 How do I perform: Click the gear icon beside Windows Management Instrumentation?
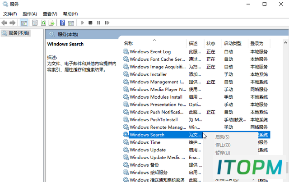coord(126,82)
